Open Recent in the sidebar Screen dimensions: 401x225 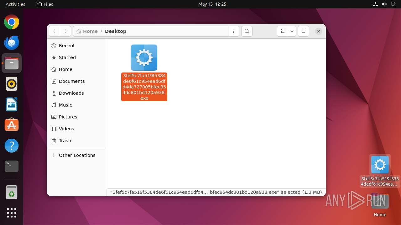pyautogui.click(x=76, y=46)
